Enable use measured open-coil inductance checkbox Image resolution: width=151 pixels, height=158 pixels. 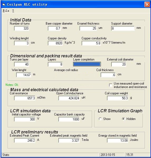tap(111, 85)
